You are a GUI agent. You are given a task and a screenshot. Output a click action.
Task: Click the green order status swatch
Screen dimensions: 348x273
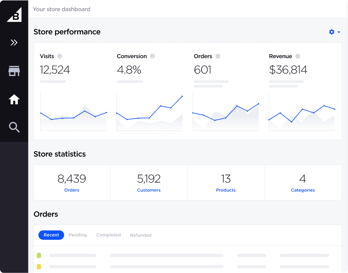coord(39,256)
